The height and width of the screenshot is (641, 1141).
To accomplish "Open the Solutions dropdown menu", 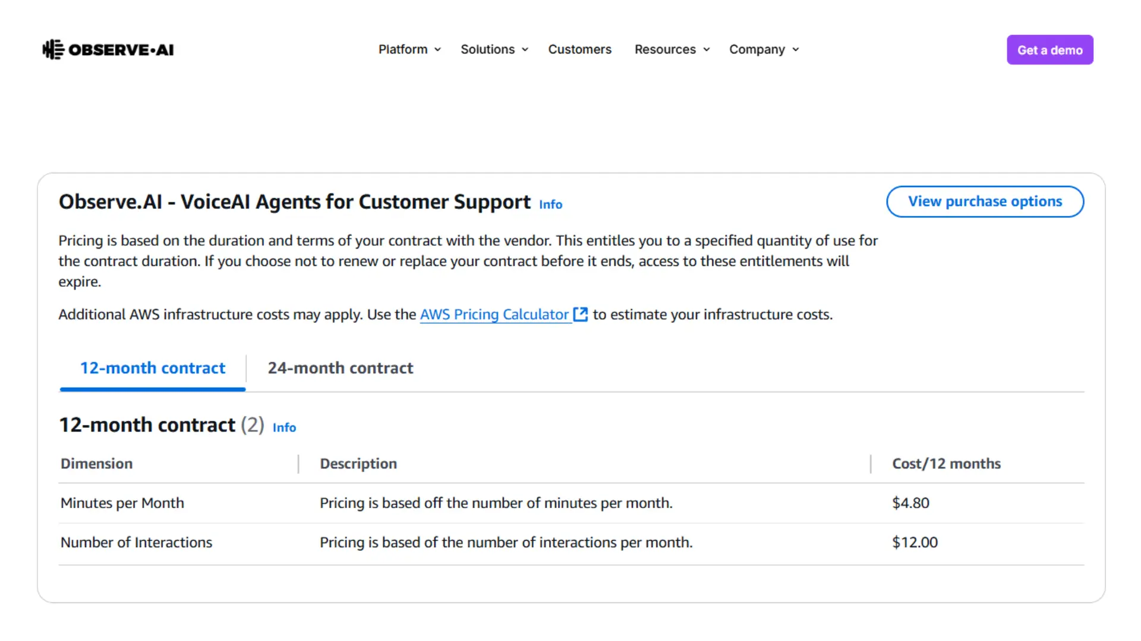I will click(494, 49).
